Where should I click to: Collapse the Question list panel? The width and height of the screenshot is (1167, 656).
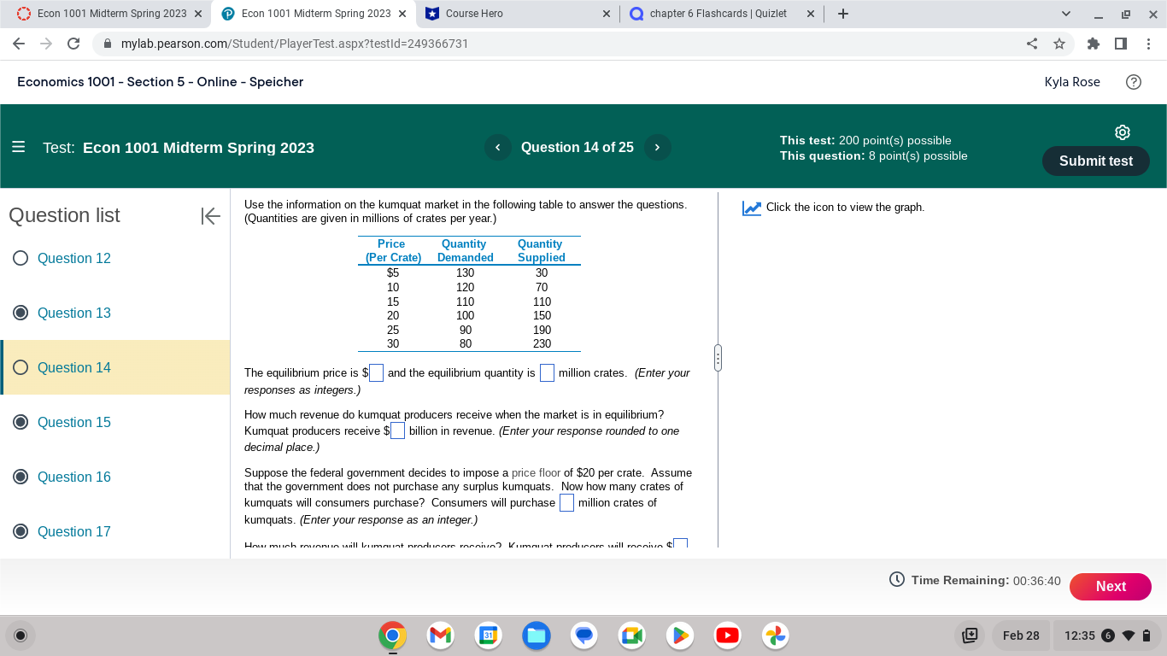pyautogui.click(x=210, y=216)
